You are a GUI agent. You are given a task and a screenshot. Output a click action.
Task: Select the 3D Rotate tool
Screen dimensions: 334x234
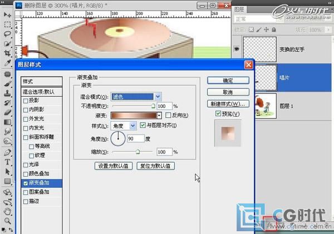pyautogui.click(x=7, y=192)
